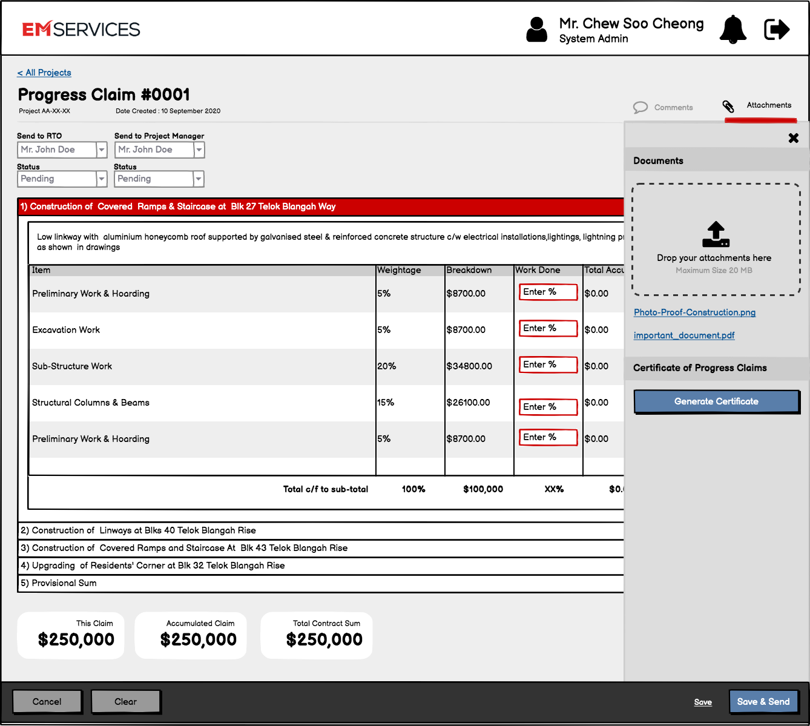Click the Excavation Work item name

tap(66, 330)
